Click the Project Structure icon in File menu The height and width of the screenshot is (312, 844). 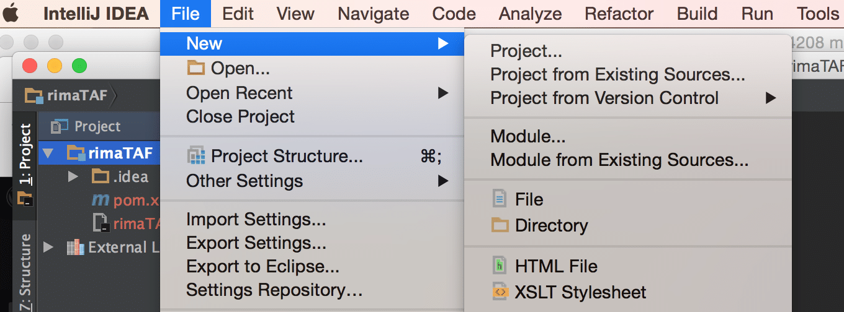point(195,157)
